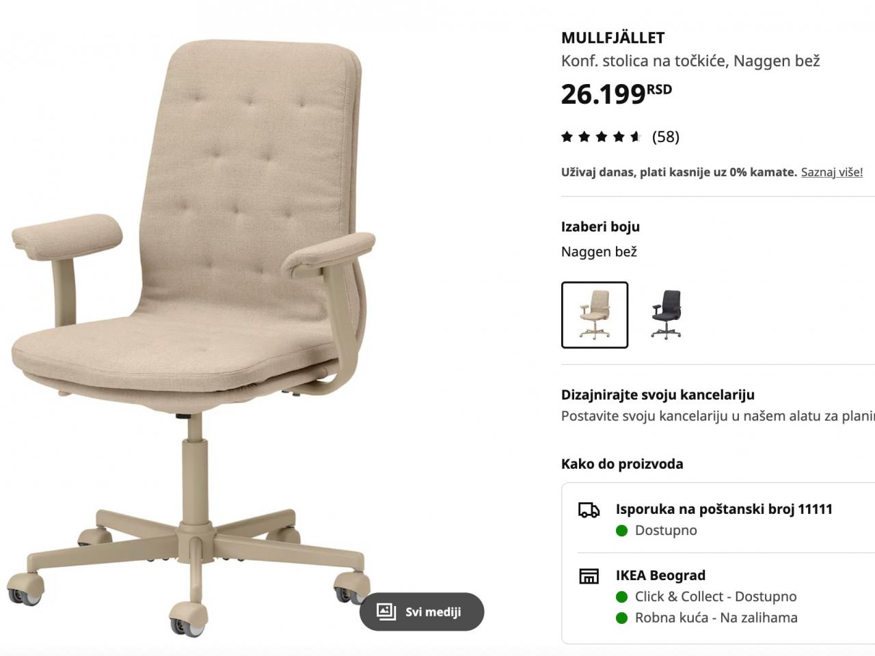Open the Svi mediji gallery button
Screen dimensions: 875x656
422,612
